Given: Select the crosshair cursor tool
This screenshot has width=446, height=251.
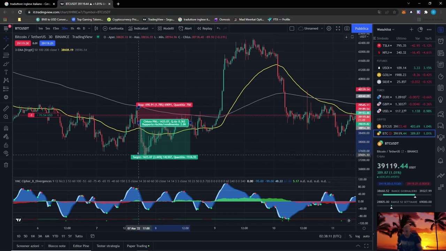Looking at the screenshot, I should [6, 38].
